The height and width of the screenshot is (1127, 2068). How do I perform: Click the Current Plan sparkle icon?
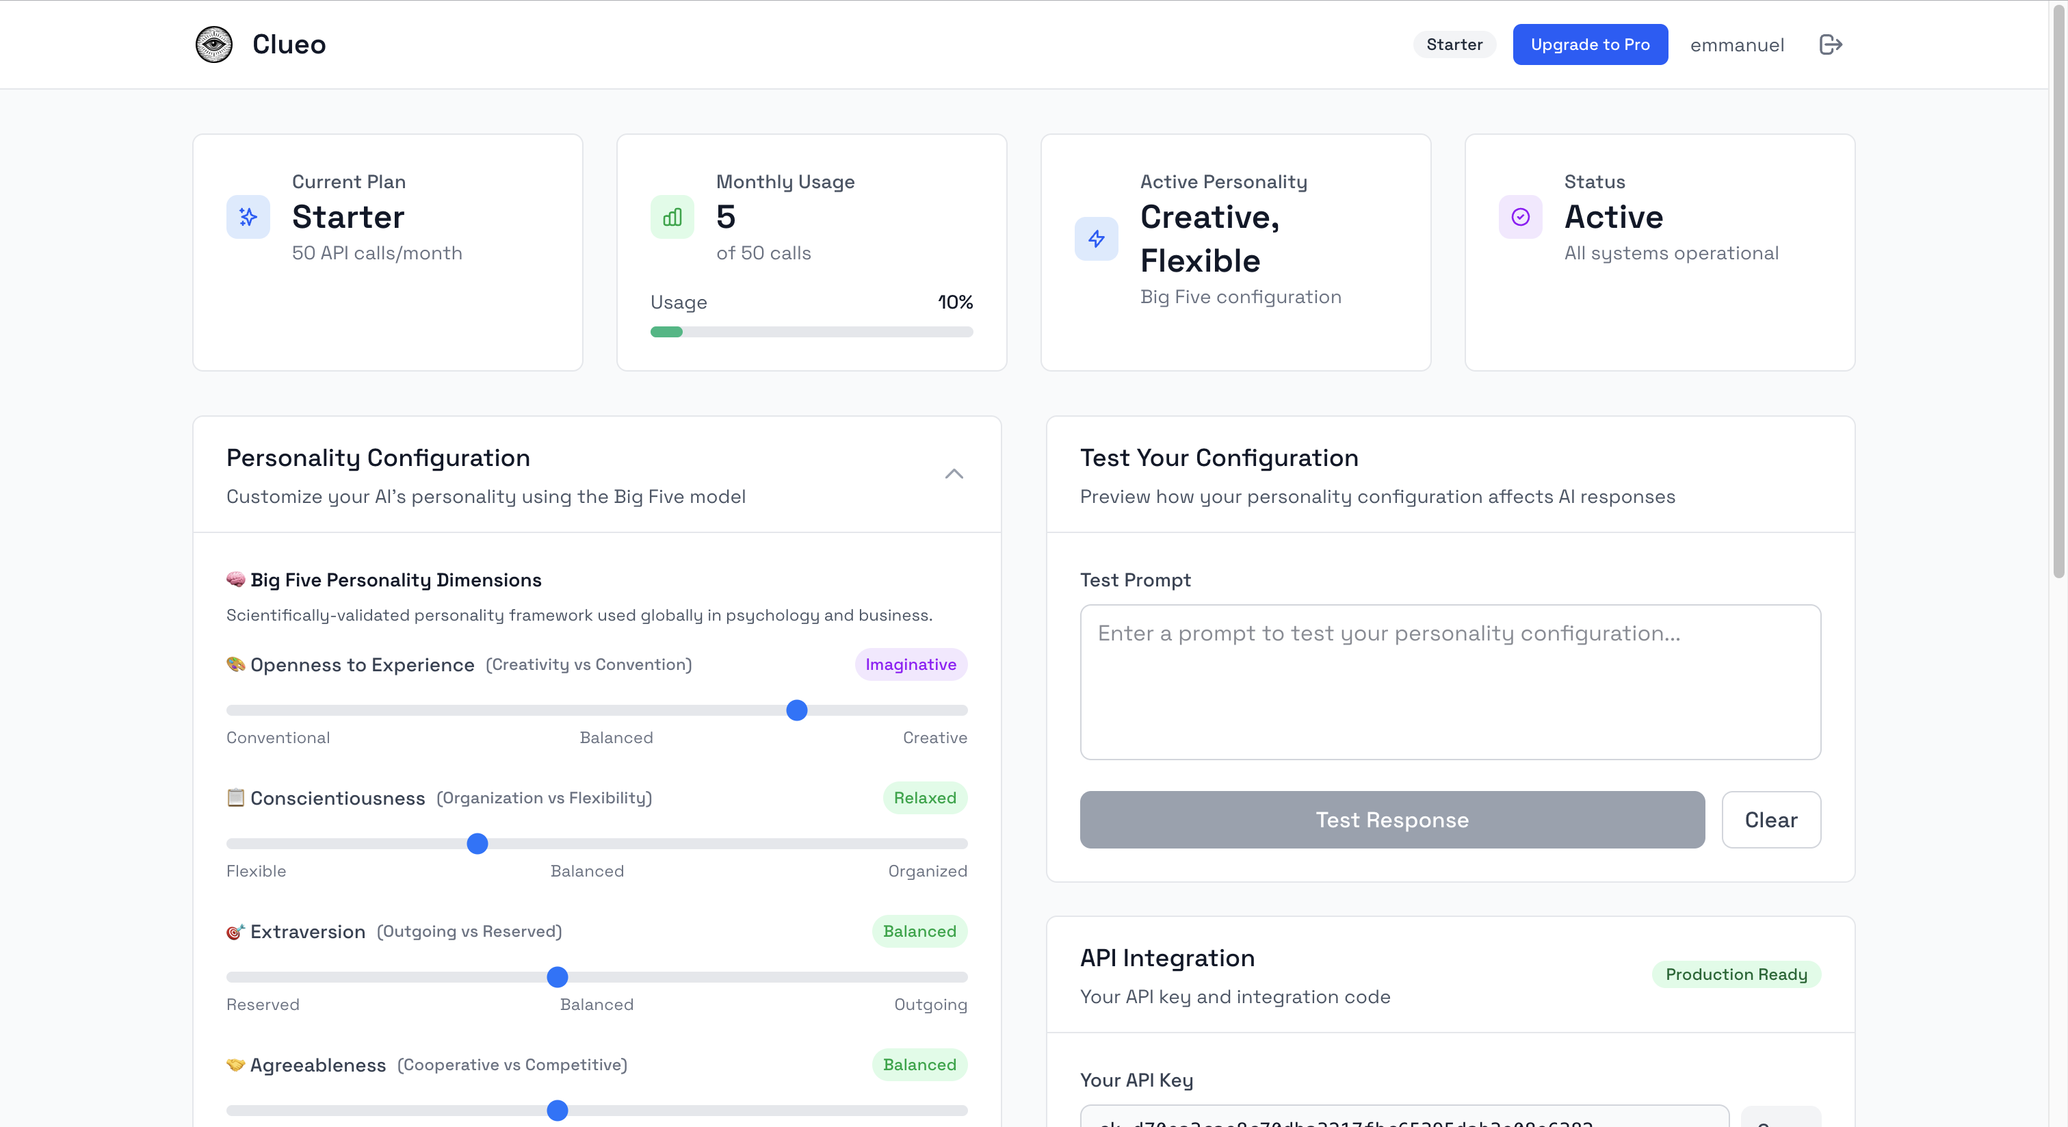pyautogui.click(x=248, y=217)
